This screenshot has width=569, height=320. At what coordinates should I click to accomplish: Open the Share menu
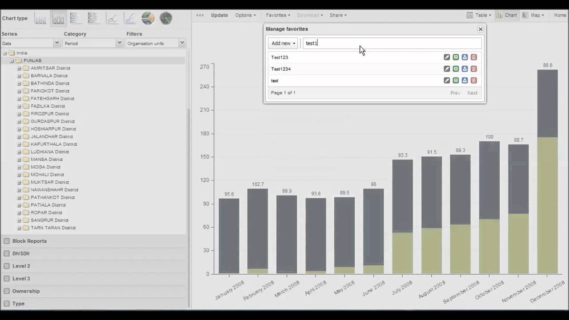pos(338,15)
